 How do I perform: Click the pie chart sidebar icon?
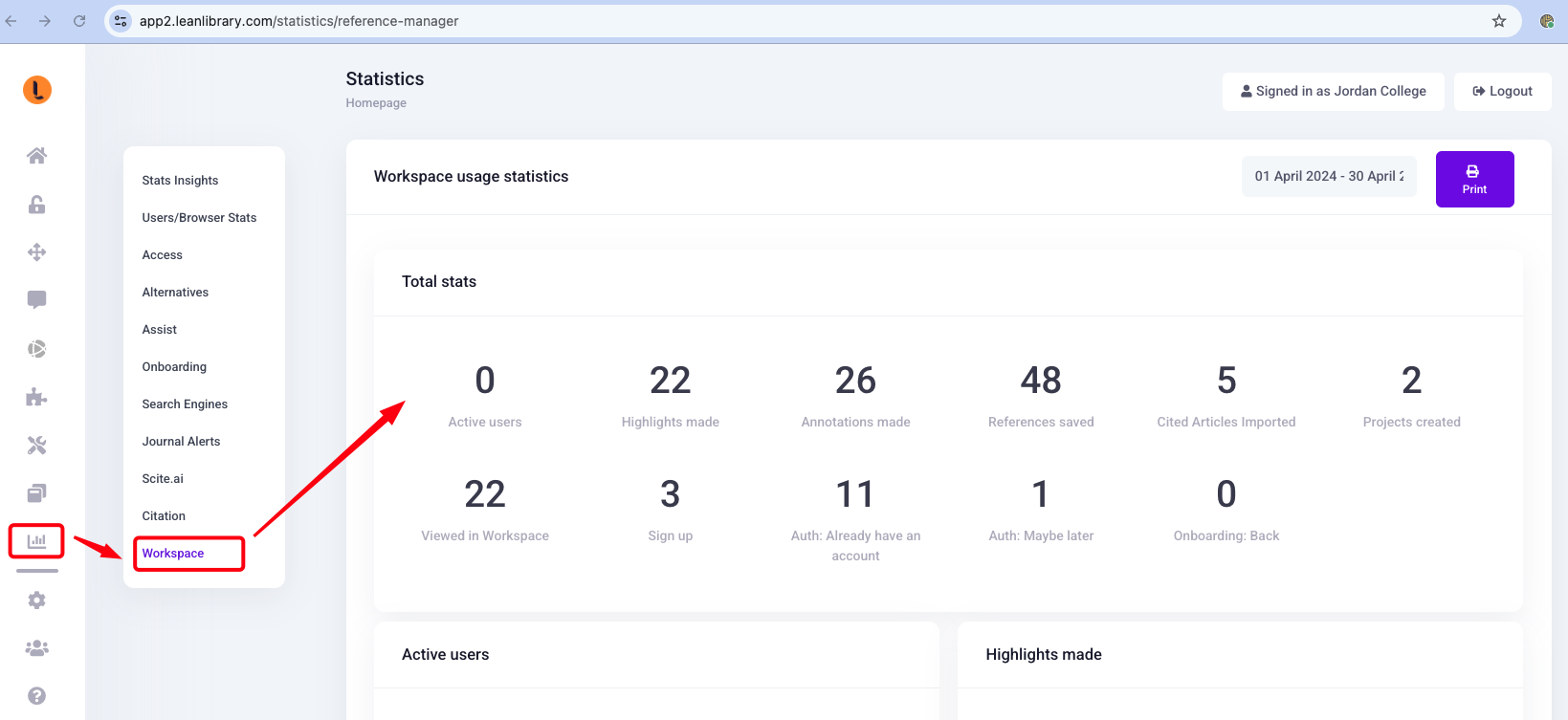click(x=36, y=349)
